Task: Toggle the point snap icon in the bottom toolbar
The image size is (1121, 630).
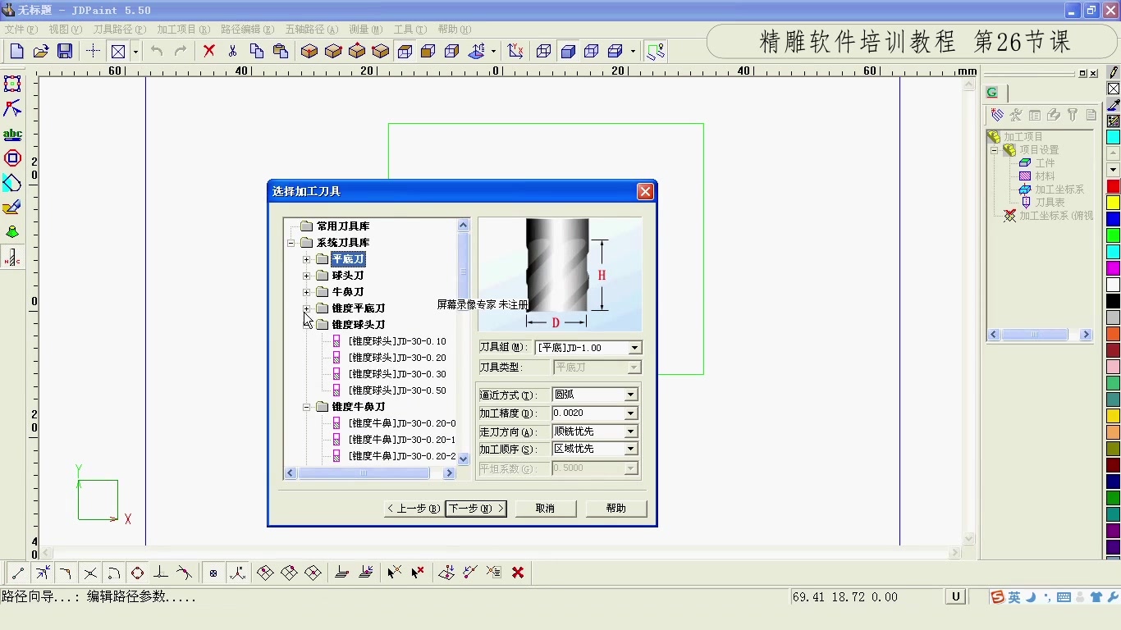Action: [17, 572]
